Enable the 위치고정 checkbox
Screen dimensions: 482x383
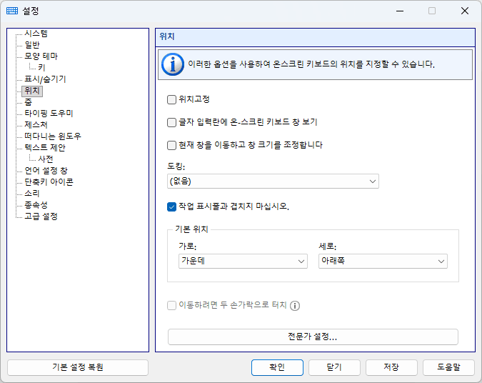[x=171, y=99]
